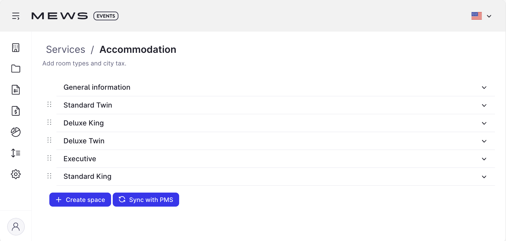
Task: Grab the Deluxe Twin drag handle
Action: coord(49,140)
